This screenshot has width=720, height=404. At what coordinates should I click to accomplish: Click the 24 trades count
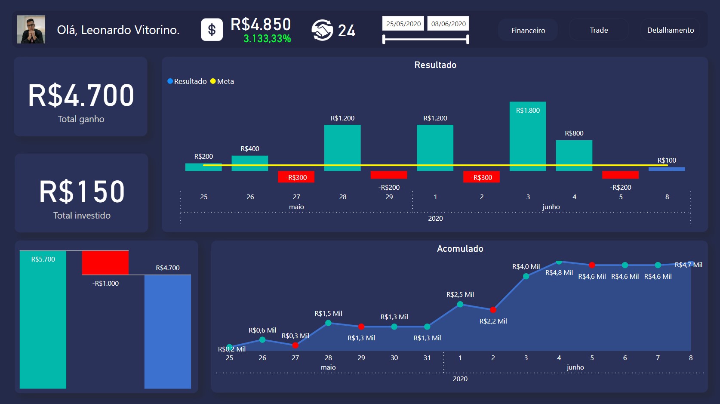[x=347, y=31]
